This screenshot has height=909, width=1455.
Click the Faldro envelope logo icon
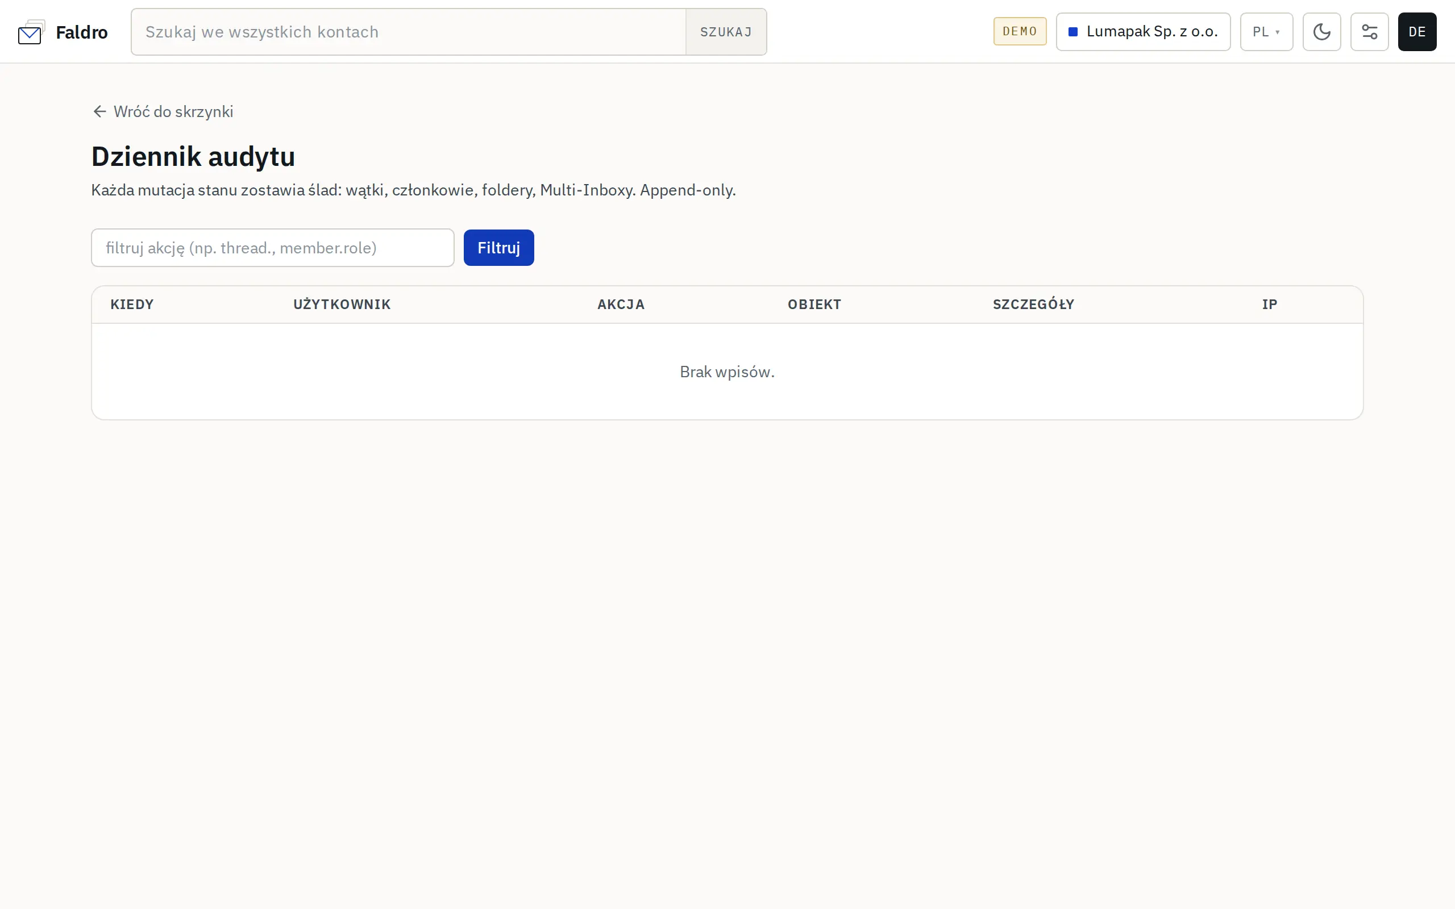(31, 32)
